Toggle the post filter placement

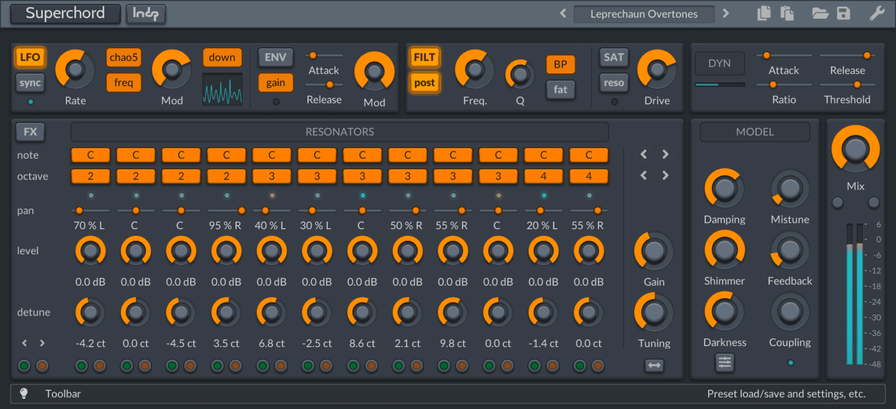424,82
